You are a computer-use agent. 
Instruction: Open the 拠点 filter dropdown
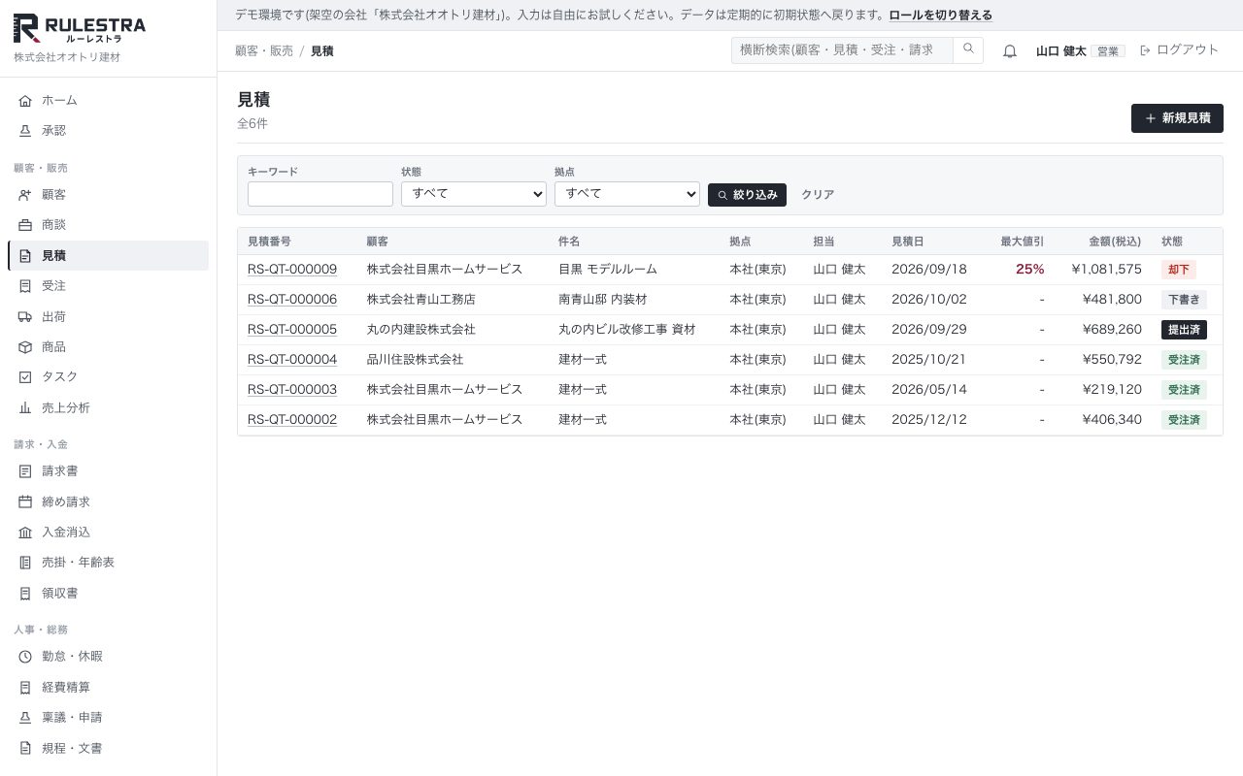(x=627, y=194)
